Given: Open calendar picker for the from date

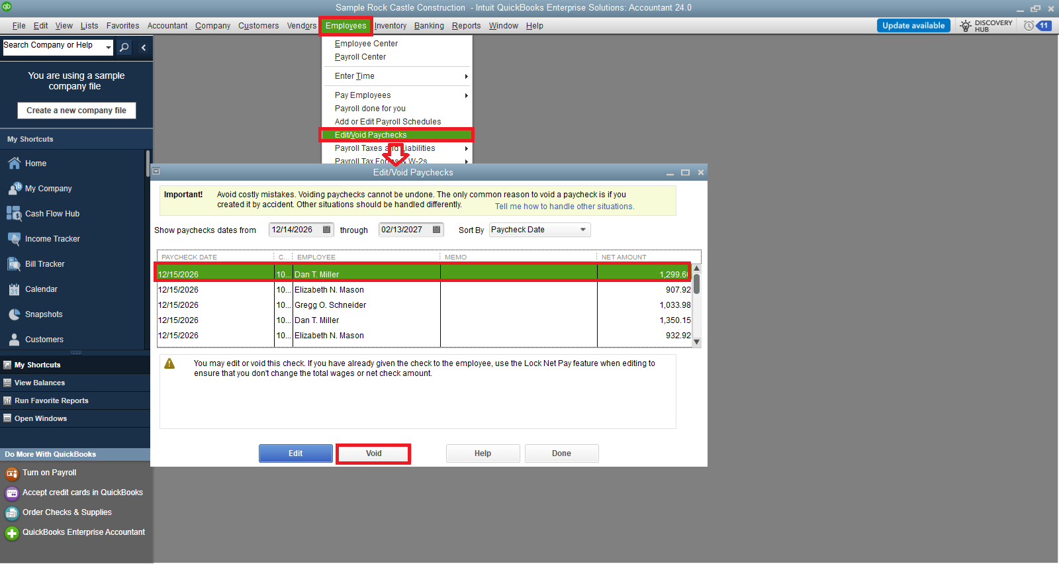Looking at the screenshot, I should coord(326,230).
